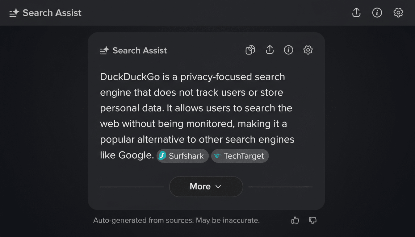This screenshot has height=237, width=415.
Task: Click the Search Assist sparkle logo top left
Action: coord(14,13)
